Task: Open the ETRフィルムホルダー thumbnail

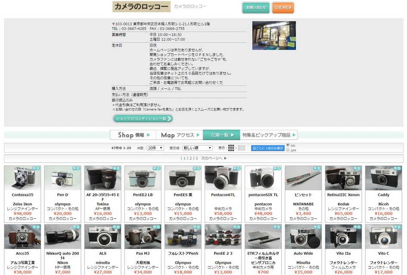Action: tap(263, 236)
